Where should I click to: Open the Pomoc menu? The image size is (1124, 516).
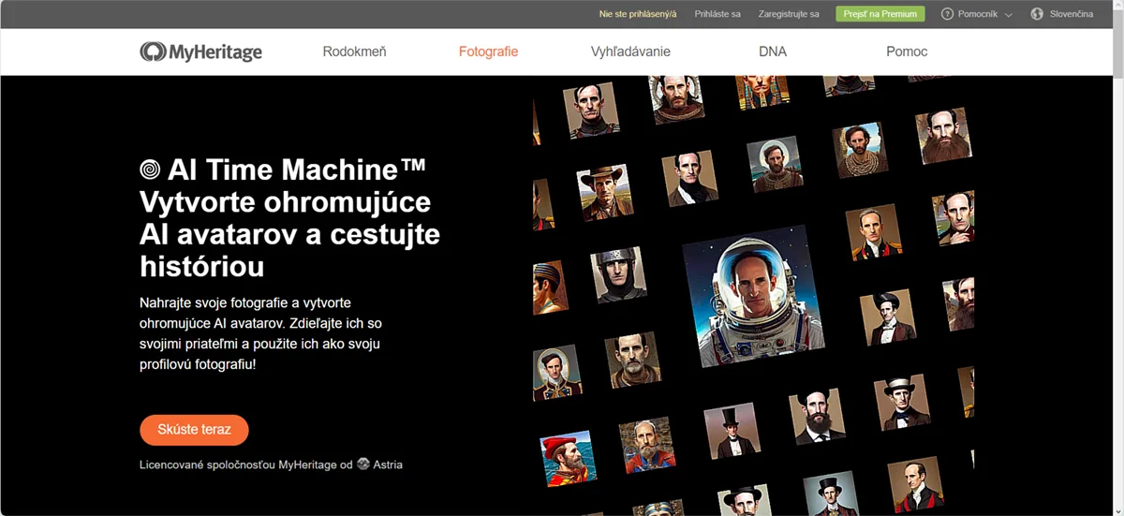click(x=907, y=52)
